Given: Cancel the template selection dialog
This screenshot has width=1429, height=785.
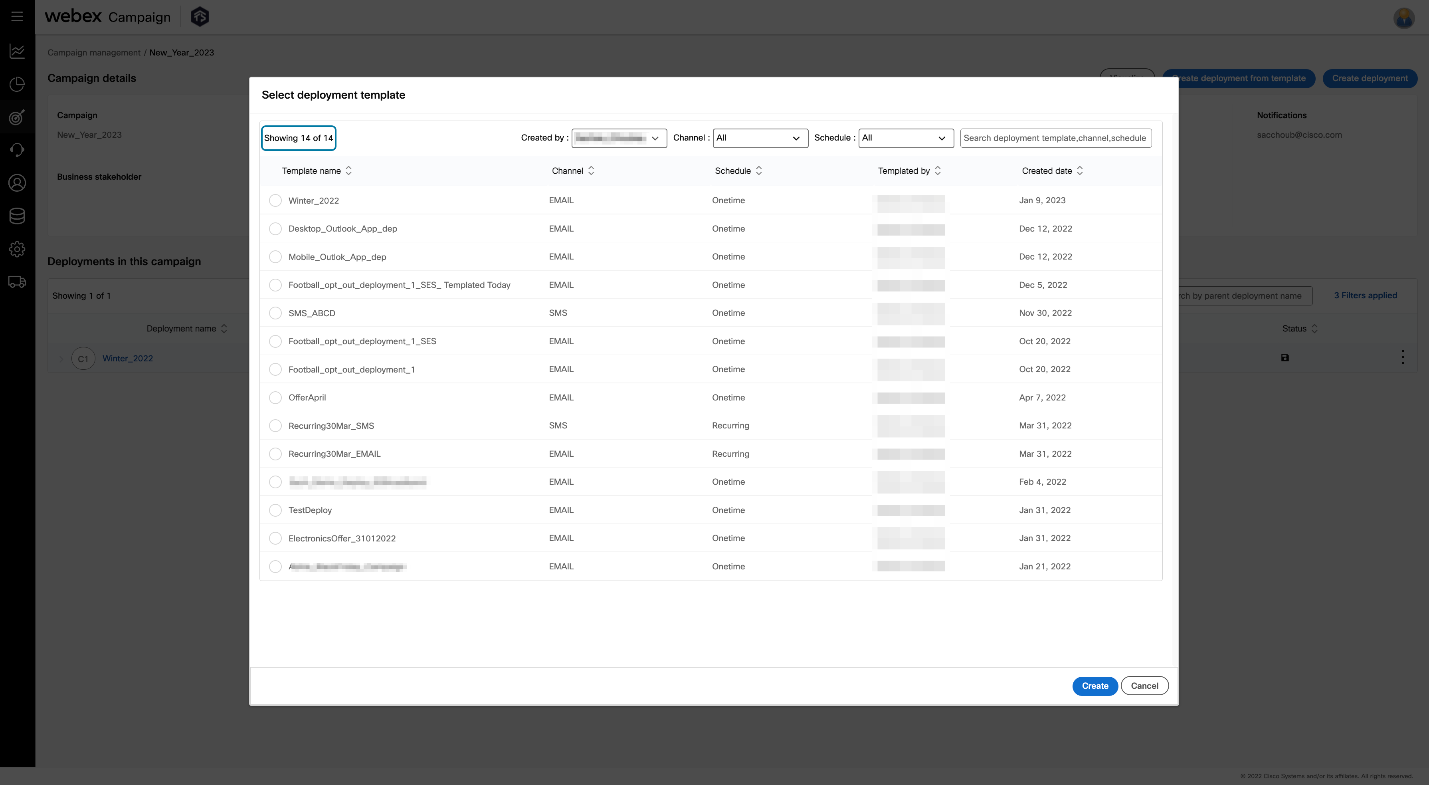Looking at the screenshot, I should [x=1144, y=686].
